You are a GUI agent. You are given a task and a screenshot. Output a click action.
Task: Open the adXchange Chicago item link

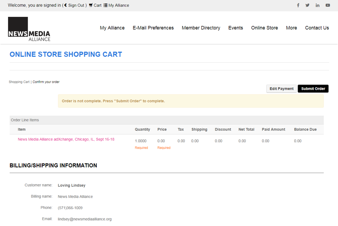[66, 139]
